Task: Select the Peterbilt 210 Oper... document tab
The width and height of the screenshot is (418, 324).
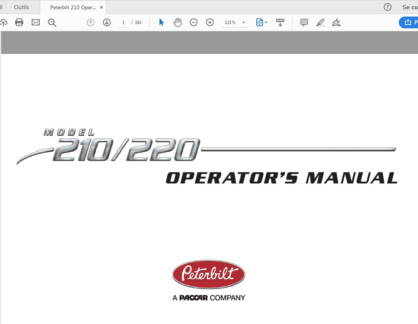Action: 73,7
